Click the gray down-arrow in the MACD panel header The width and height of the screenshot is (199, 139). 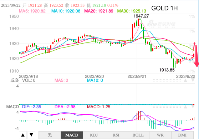click(193, 106)
